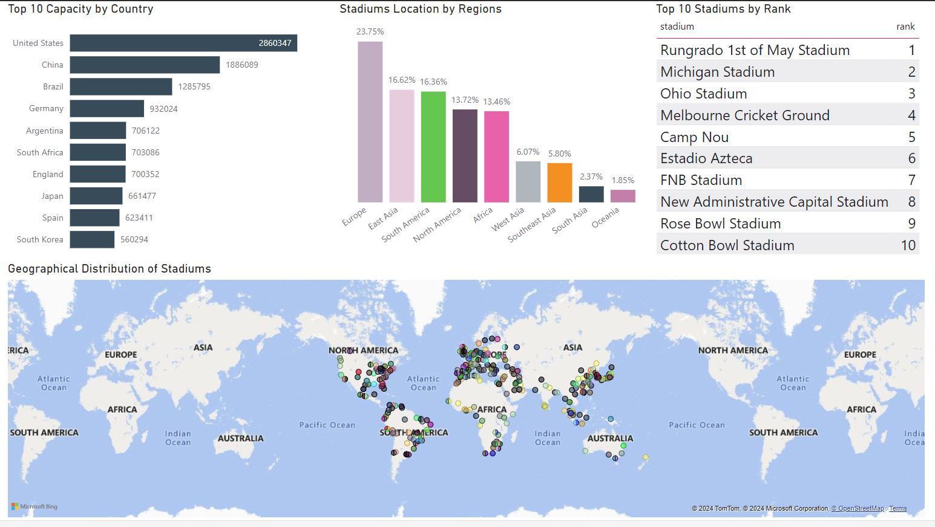Select the Cotton Bowl Stadium row
The image size is (935, 527).
(x=788, y=245)
